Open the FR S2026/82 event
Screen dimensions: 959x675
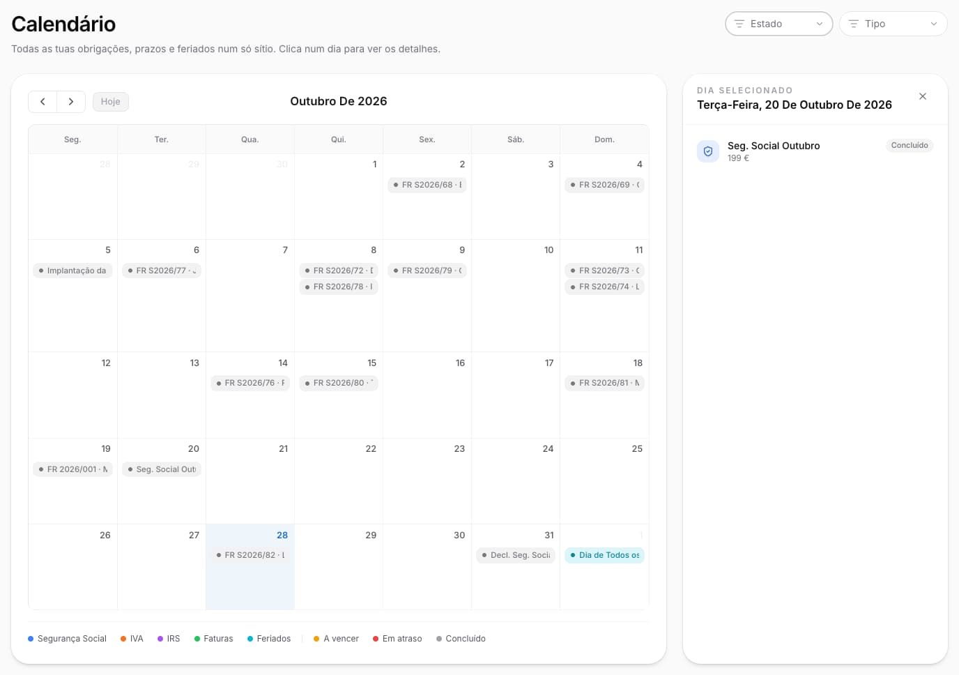point(250,555)
